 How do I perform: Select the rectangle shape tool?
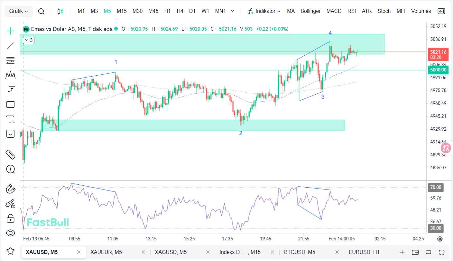[x=11, y=105]
